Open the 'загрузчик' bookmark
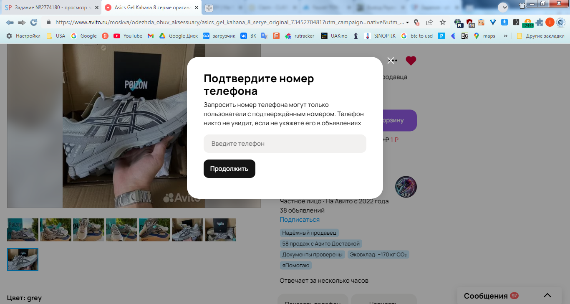The width and height of the screenshot is (570, 304). coord(219,36)
